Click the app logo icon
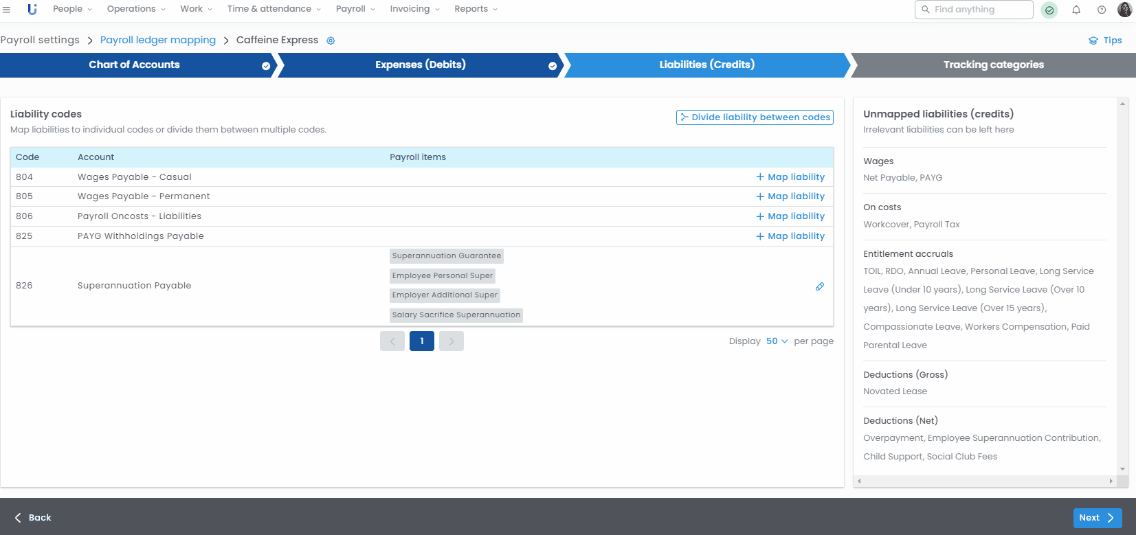 [32, 10]
